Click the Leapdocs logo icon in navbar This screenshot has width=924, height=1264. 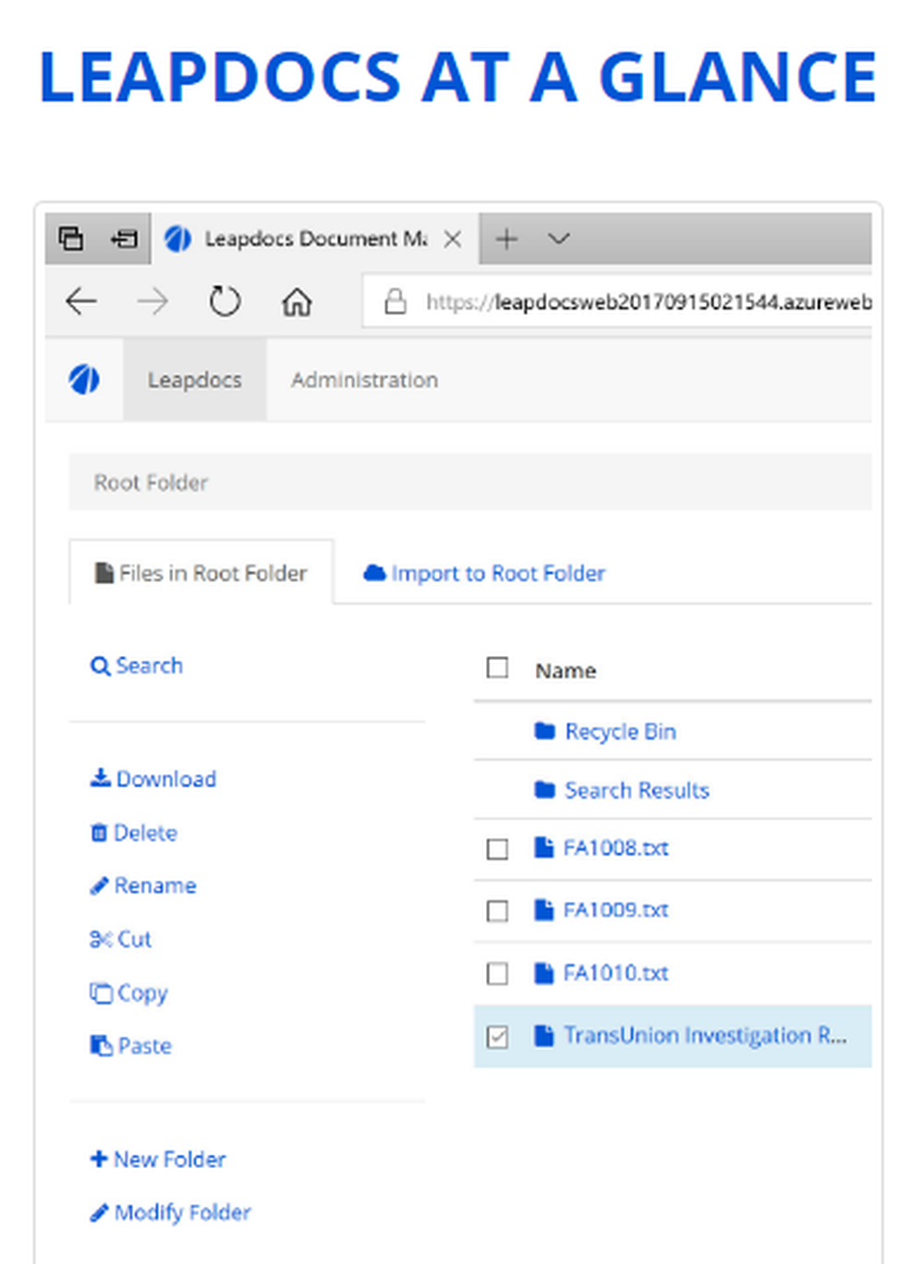(84, 380)
